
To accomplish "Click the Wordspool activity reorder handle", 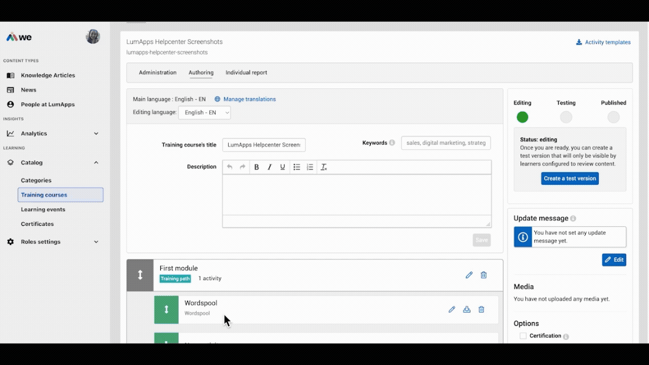I will 167,310.
